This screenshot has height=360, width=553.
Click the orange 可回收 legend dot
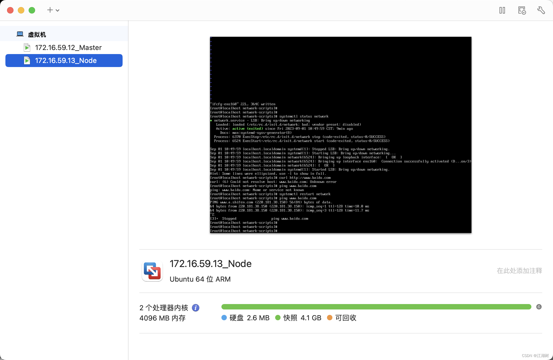pos(330,318)
